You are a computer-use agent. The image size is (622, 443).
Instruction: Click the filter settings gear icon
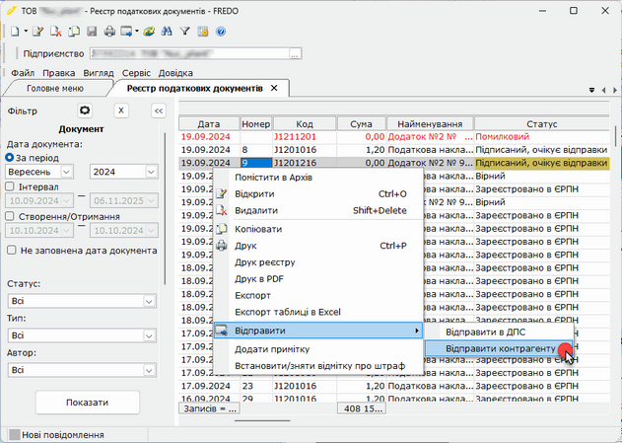click(x=85, y=111)
